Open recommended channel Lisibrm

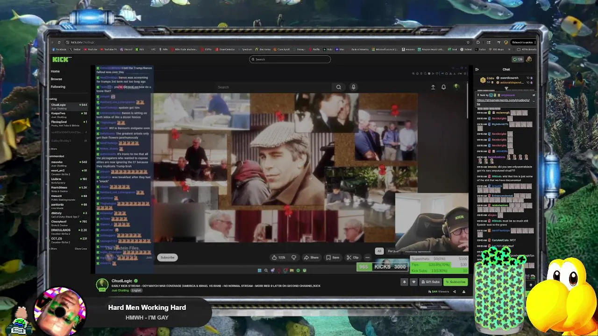[69, 180]
